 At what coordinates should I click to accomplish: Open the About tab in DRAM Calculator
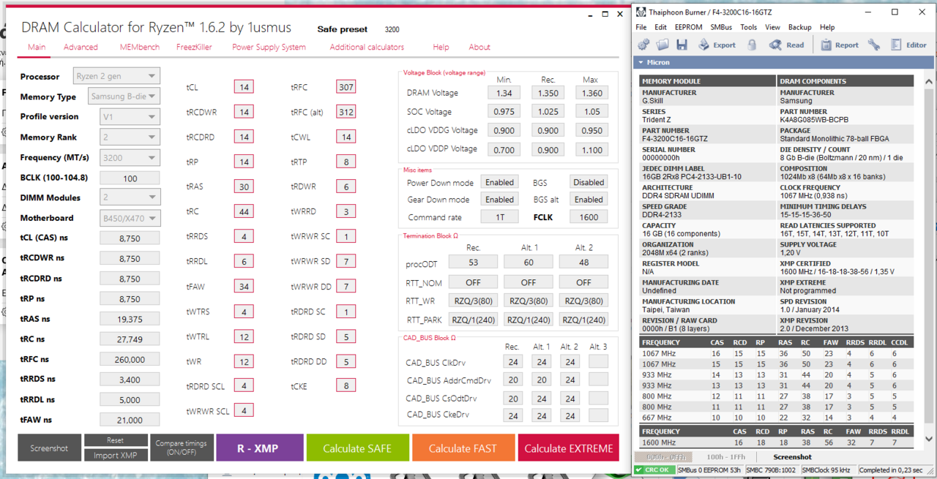pyautogui.click(x=479, y=47)
